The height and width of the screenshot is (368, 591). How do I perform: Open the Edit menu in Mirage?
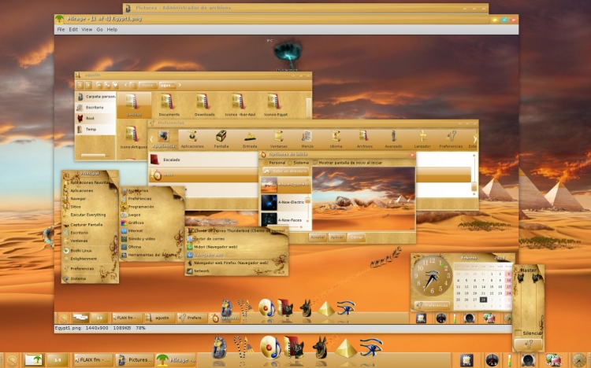pyautogui.click(x=73, y=29)
